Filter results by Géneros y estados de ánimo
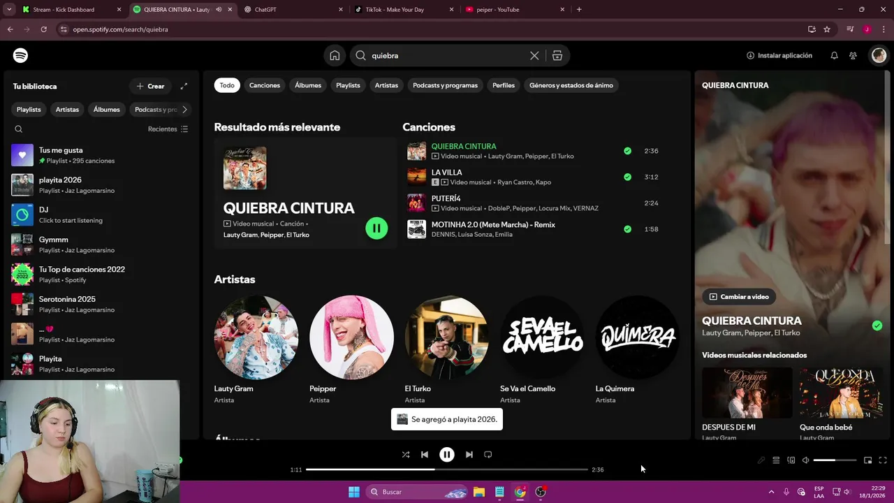 click(x=571, y=85)
